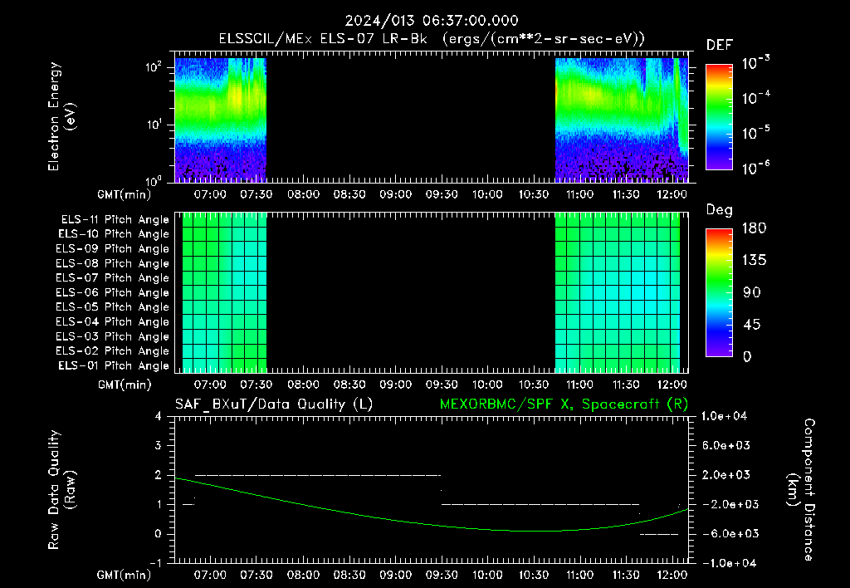The image size is (850, 588).
Task: Click the Electron Energy (eV) axis title
Action: pyautogui.click(x=61, y=116)
